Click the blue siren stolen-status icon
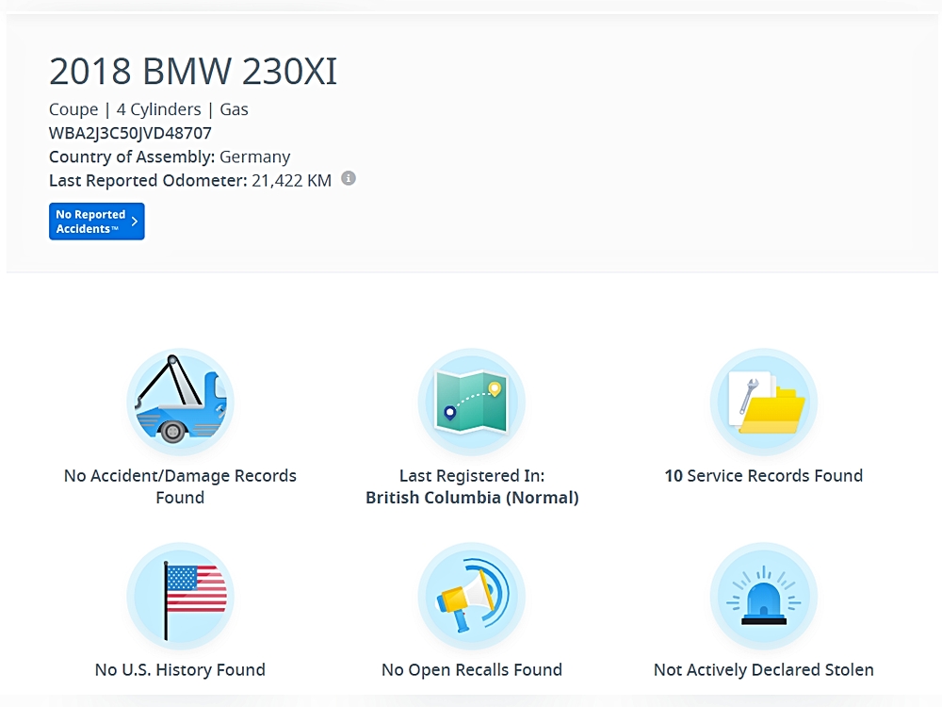The width and height of the screenshot is (942, 707). [763, 596]
